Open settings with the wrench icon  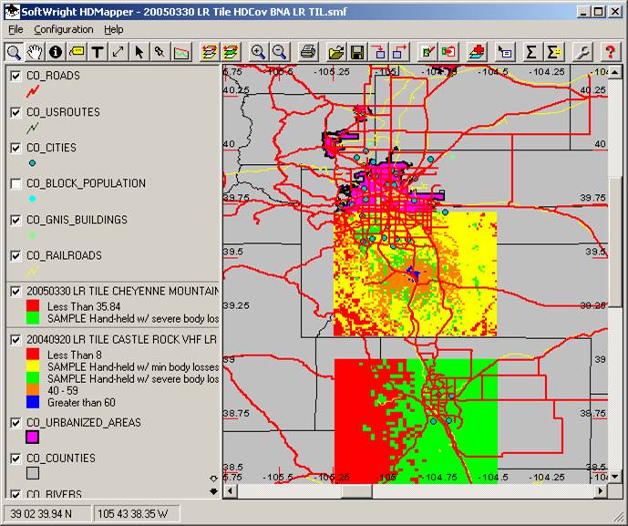pos(582,52)
